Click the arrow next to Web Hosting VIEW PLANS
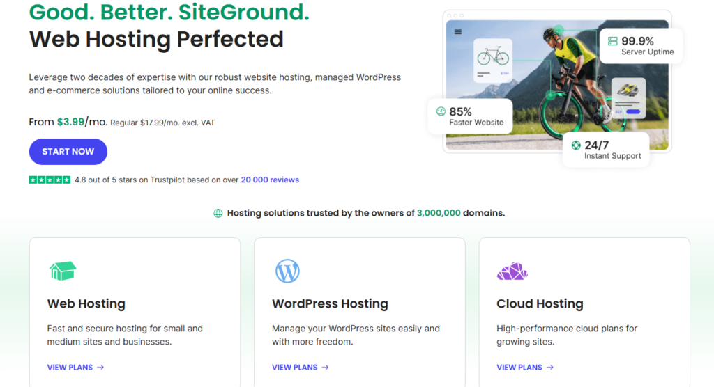Image resolution: width=714 pixels, height=387 pixels. click(x=100, y=367)
